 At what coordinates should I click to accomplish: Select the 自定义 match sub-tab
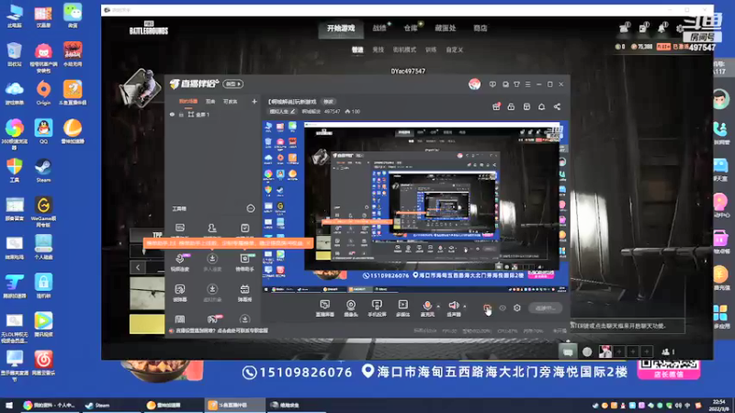click(454, 50)
